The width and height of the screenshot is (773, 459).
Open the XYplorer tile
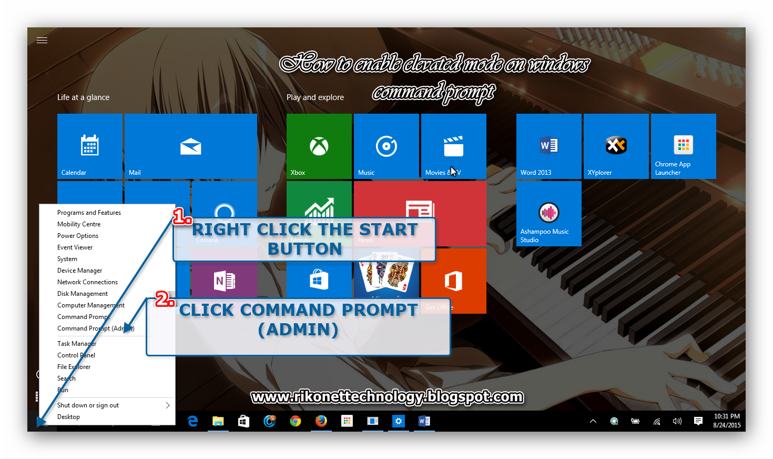point(616,146)
